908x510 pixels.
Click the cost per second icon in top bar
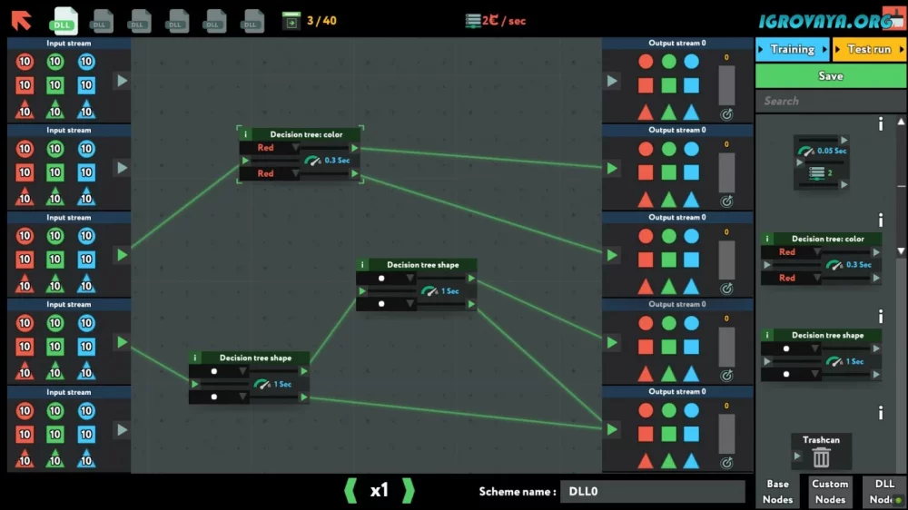click(x=473, y=20)
